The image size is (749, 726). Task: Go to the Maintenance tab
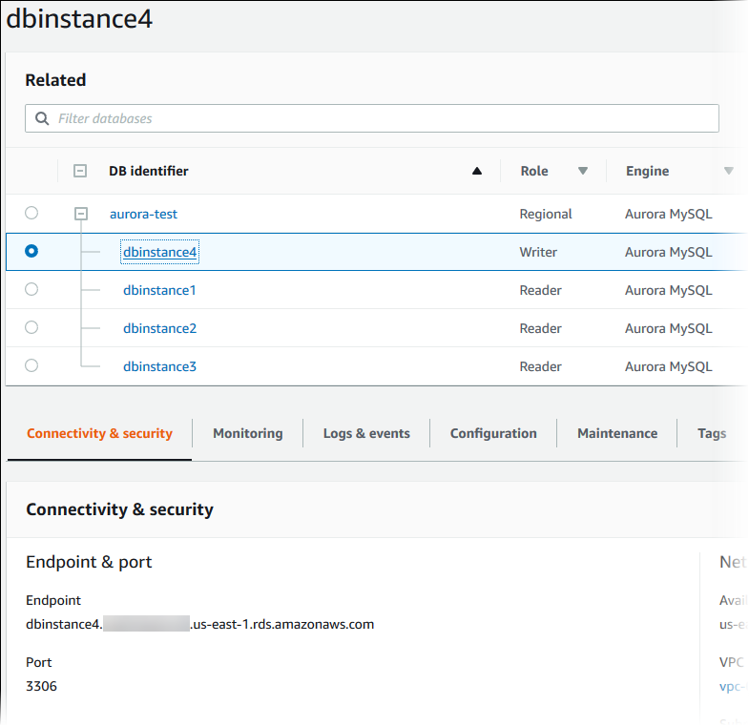[x=617, y=433]
